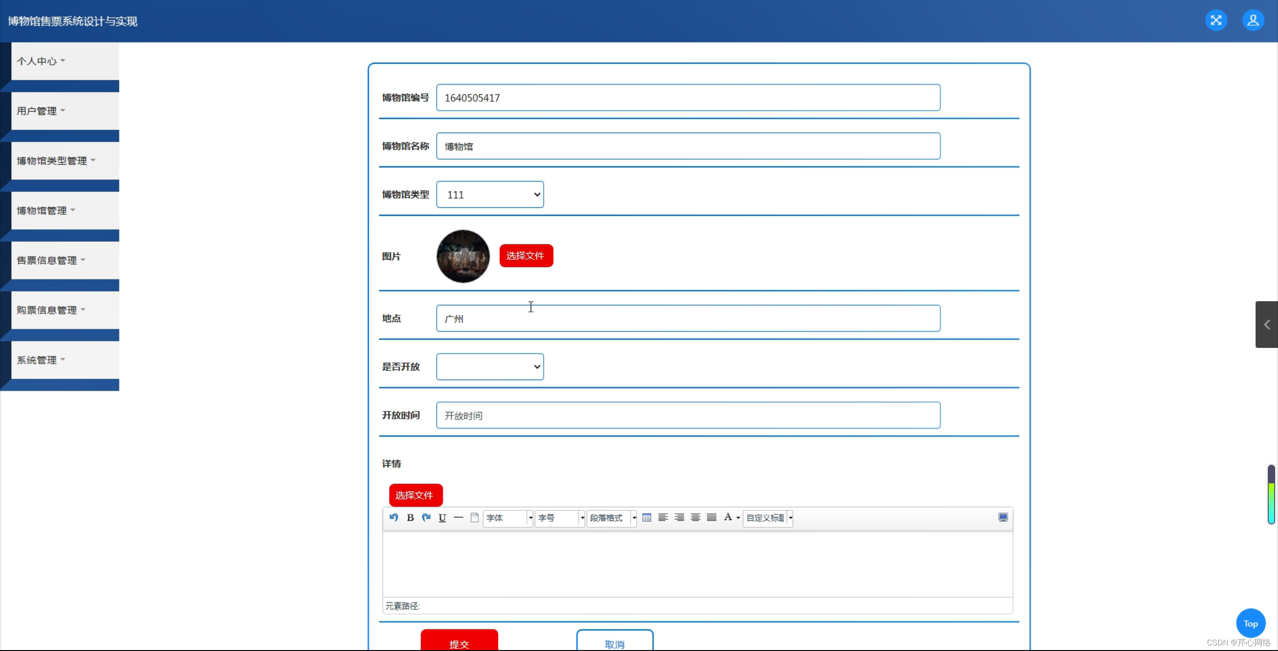Click the 取消 cancel button
The image size is (1278, 651).
[615, 642]
